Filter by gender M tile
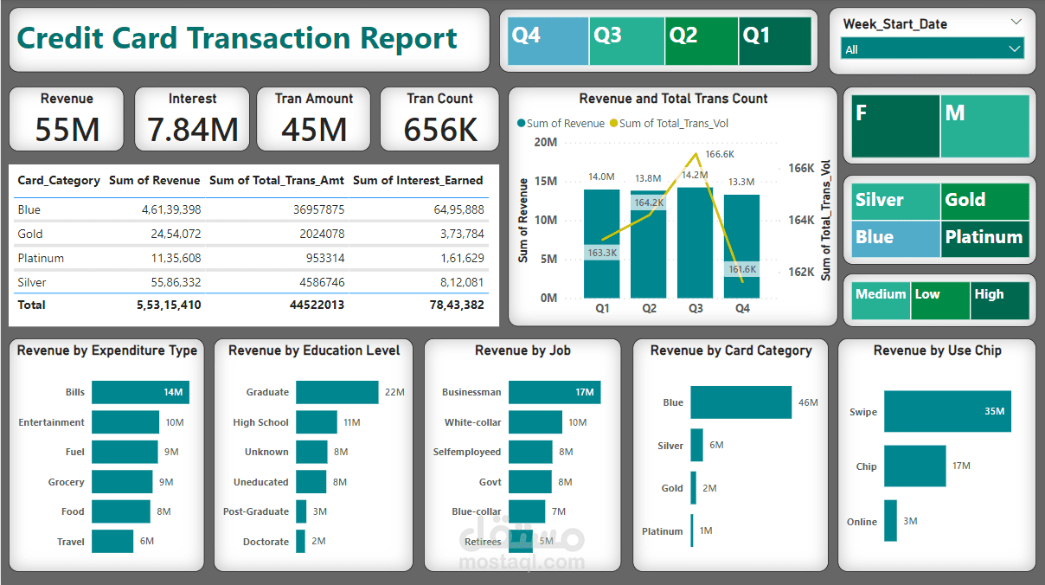 984,126
